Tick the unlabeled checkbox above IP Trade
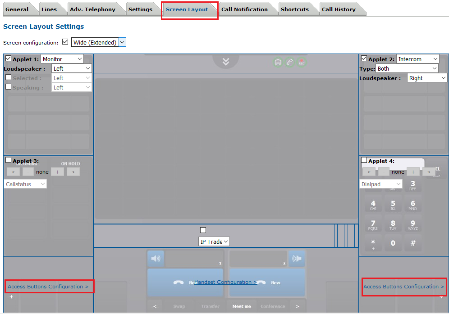Screen dimensions: 449x314 point(203,230)
